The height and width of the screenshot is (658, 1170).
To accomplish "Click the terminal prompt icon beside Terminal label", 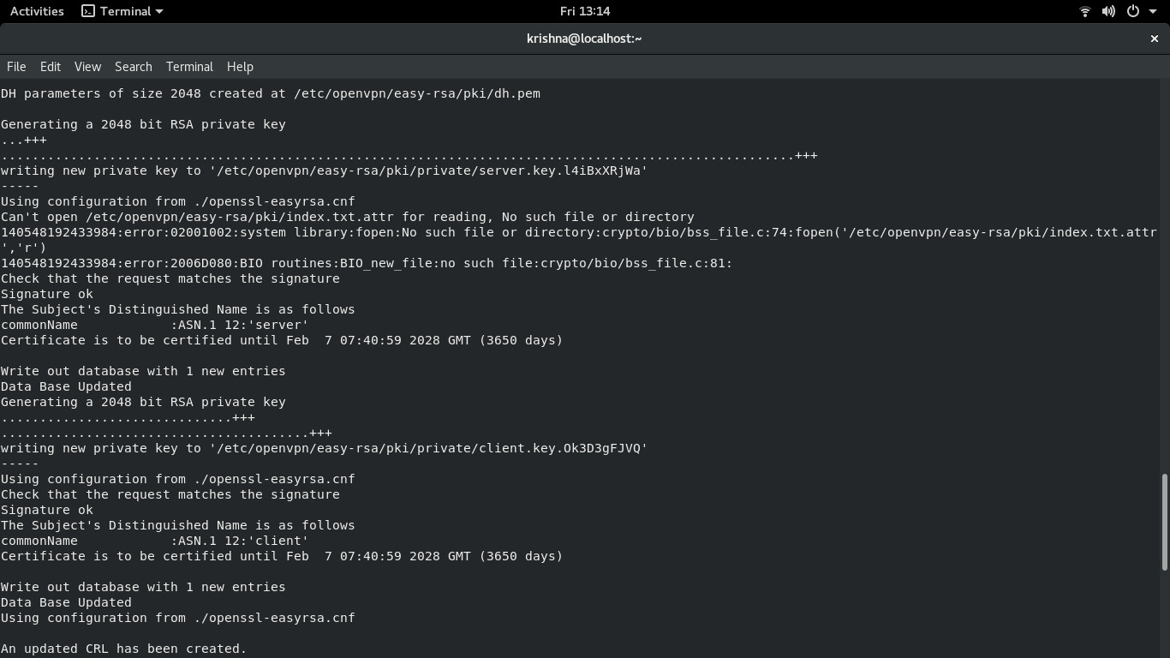I will (x=87, y=11).
